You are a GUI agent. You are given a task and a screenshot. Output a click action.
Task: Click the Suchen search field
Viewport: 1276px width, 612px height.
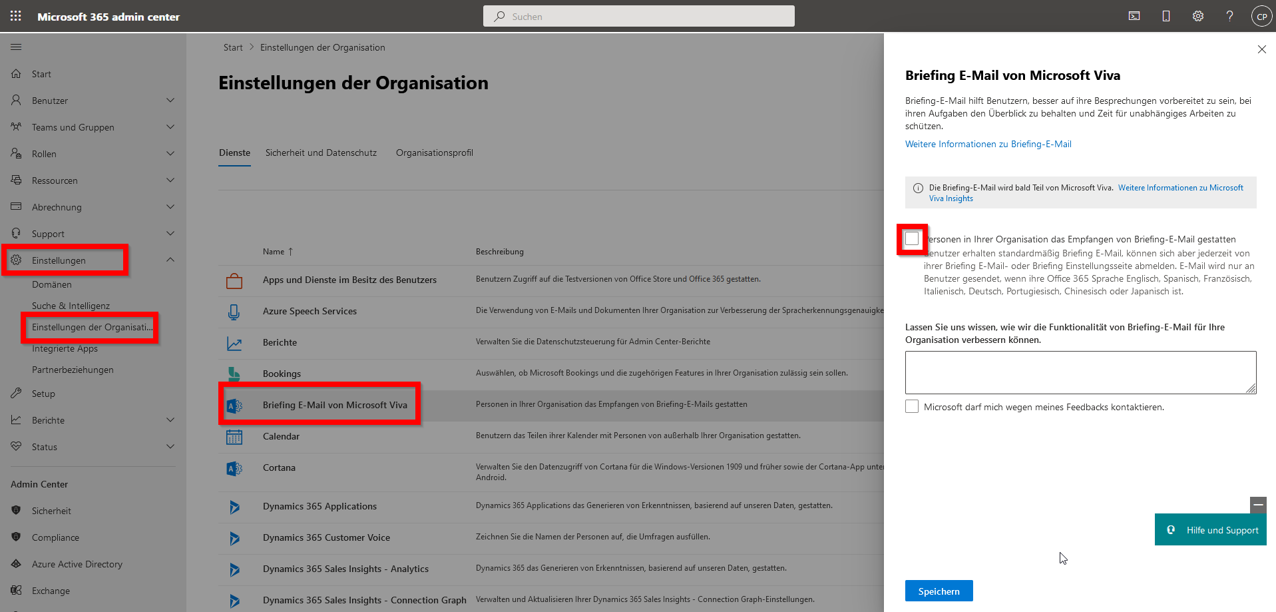tap(639, 16)
